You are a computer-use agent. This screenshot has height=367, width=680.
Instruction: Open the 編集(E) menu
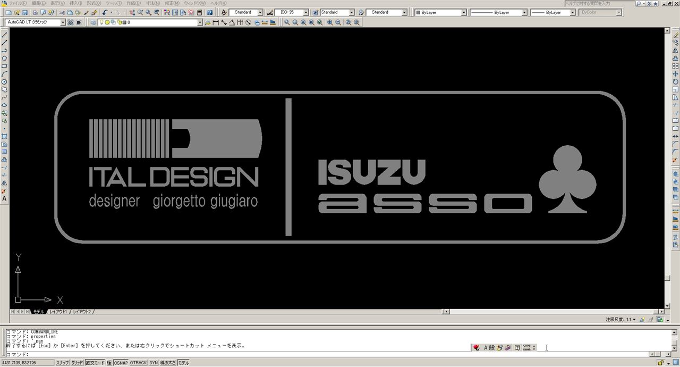point(39,3)
